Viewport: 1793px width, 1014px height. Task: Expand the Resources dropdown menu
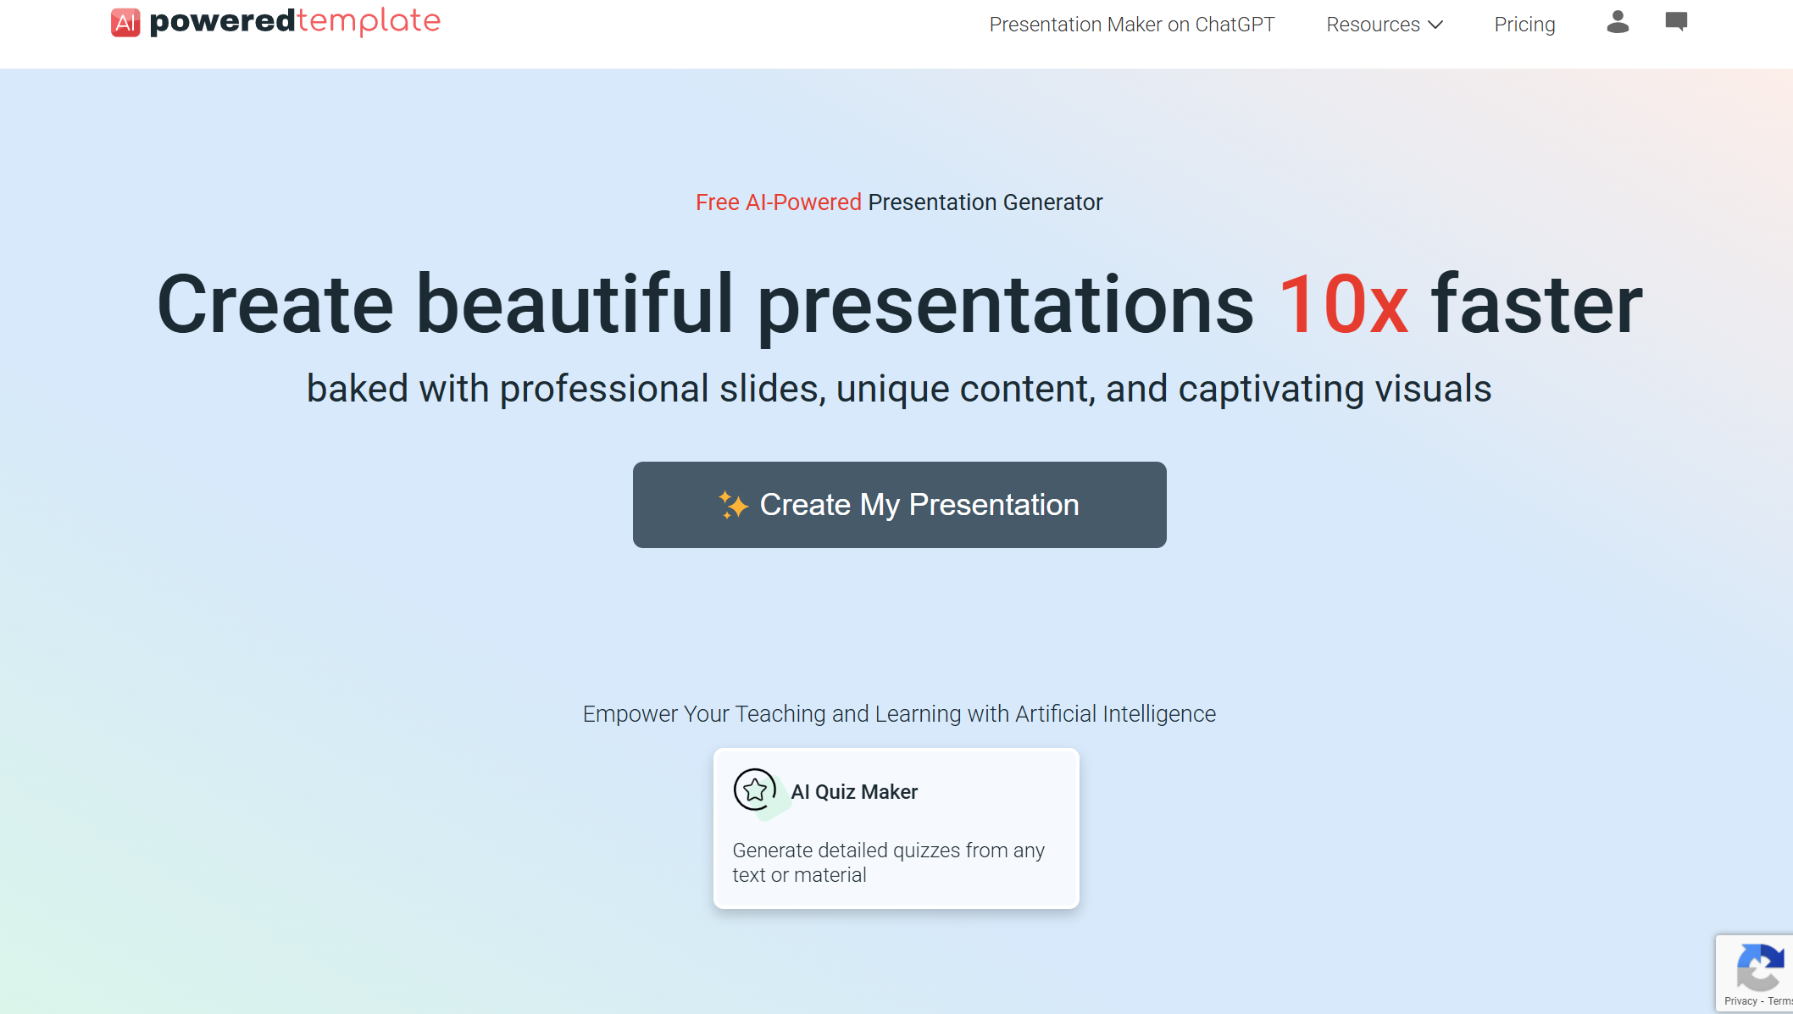point(1373,25)
